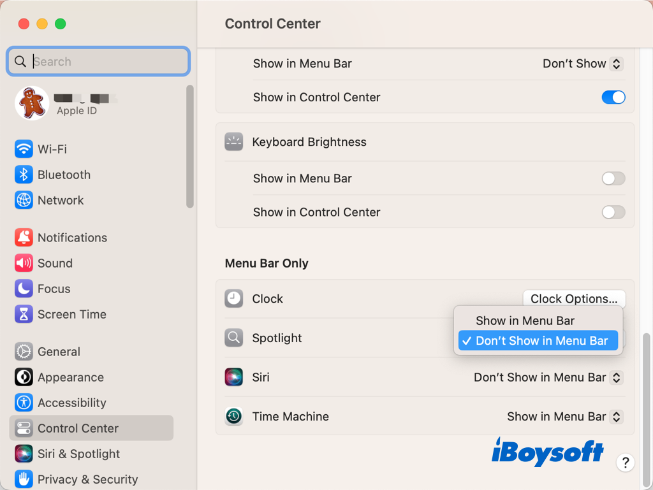Click the Bluetooth icon in sidebar

pyautogui.click(x=24, y=175)
